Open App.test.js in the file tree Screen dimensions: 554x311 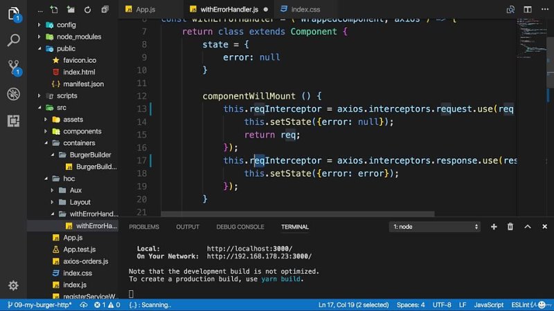73,249
